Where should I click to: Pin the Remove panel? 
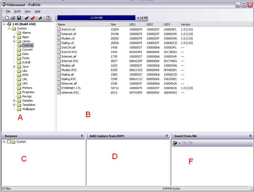click(x=82, y=136)
